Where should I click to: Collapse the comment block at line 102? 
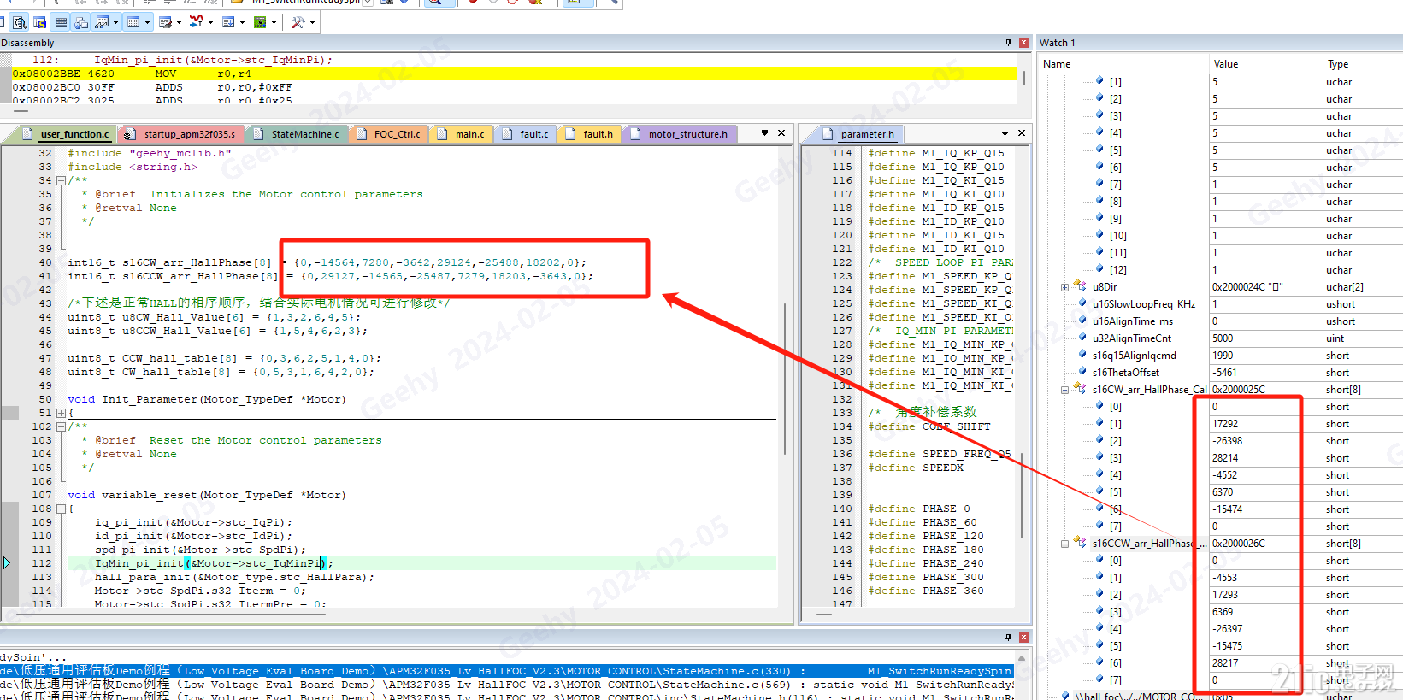[x=61, y=426]
